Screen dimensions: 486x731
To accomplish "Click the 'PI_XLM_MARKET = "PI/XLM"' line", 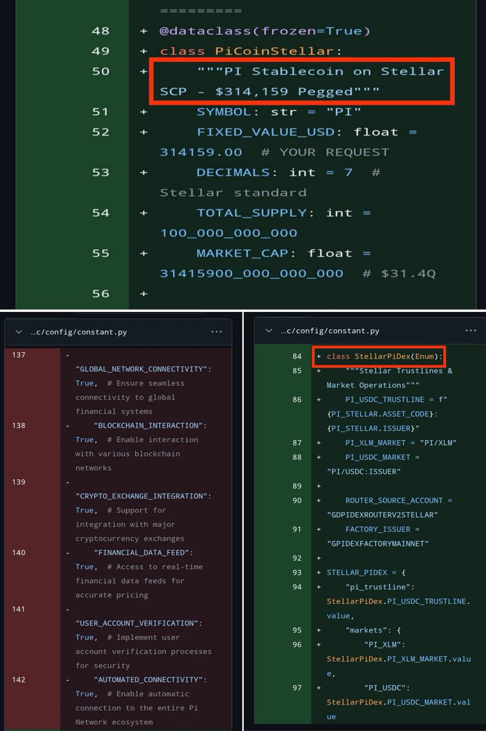I will (x=401, y=443).
